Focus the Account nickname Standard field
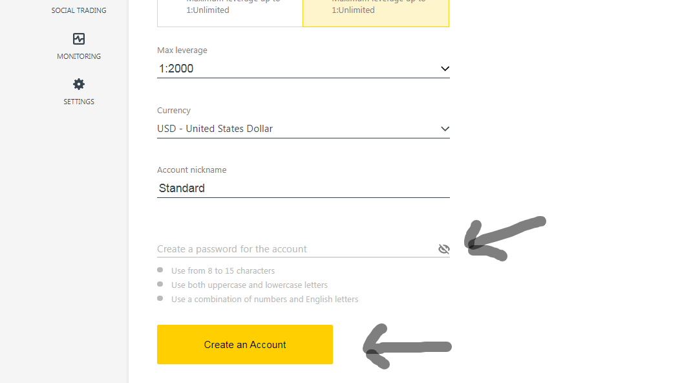The image size is (693, 383). click(x=303, y=188)
